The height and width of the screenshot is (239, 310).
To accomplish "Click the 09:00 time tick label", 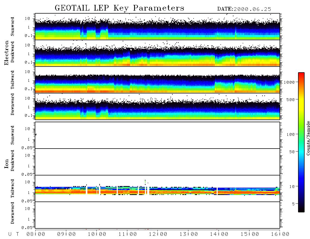I will click(67, 234).
